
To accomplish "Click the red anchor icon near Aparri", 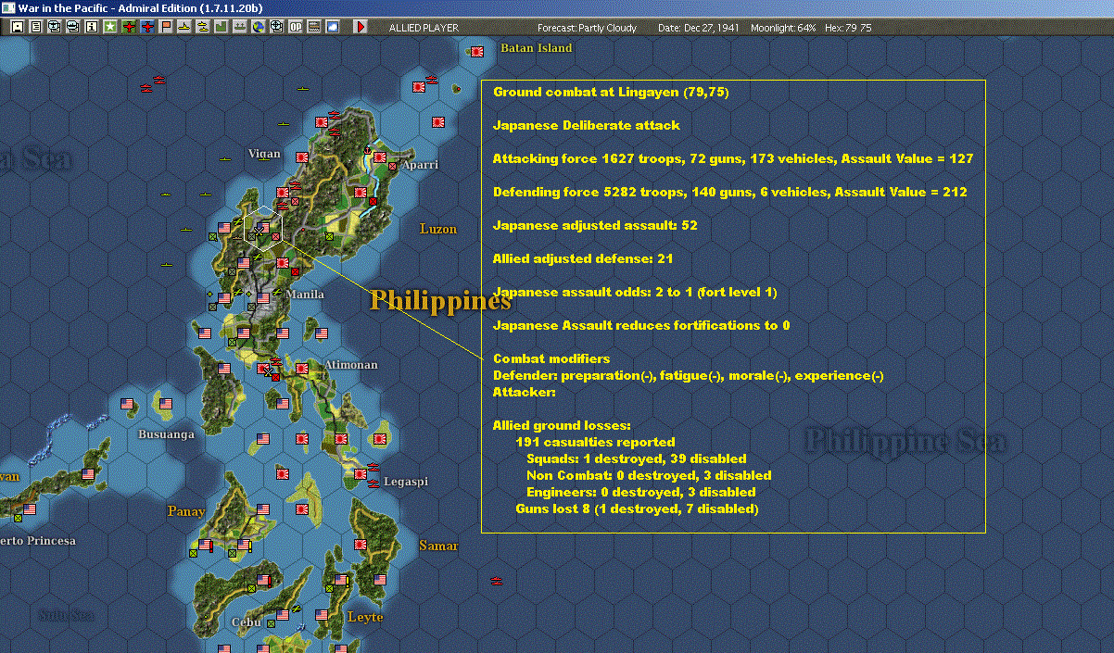I will (367, 149).
